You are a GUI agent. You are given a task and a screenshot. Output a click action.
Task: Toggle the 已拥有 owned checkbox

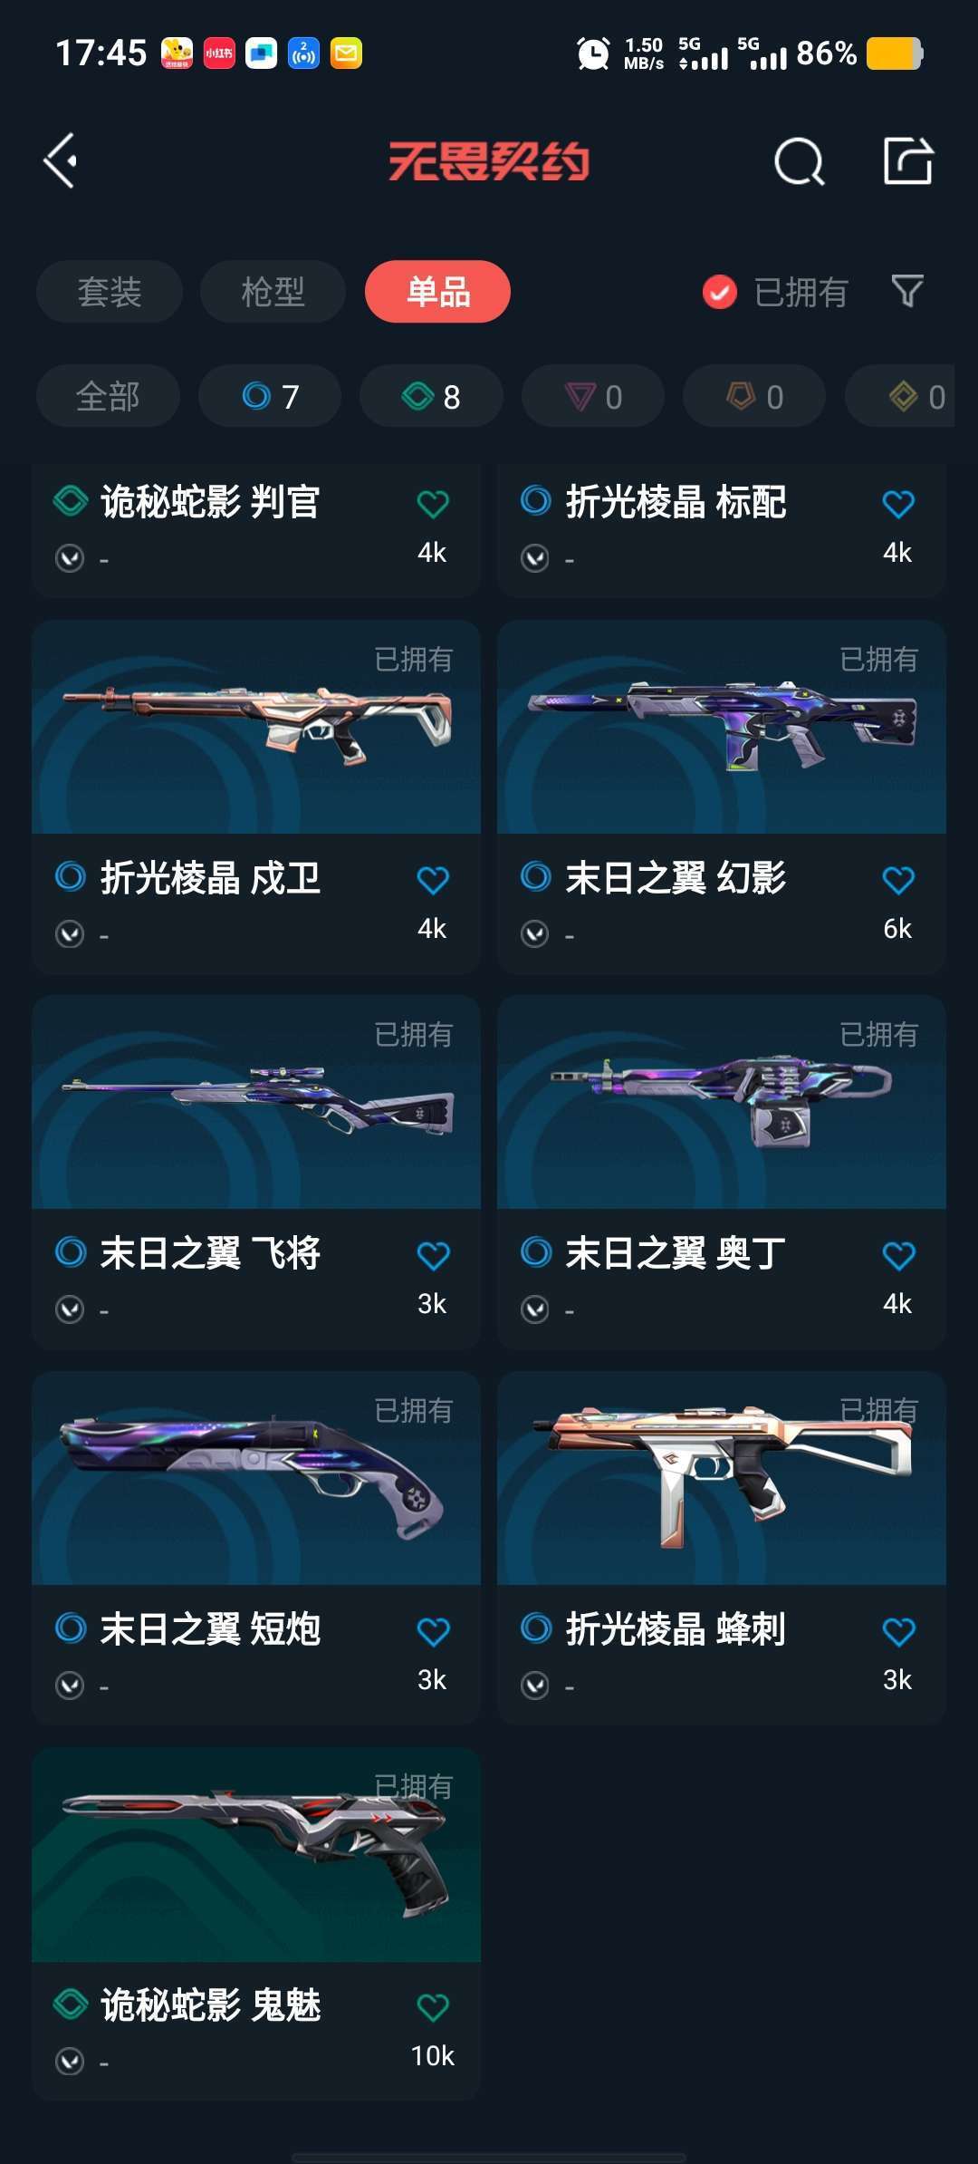(x=720, y=292)
